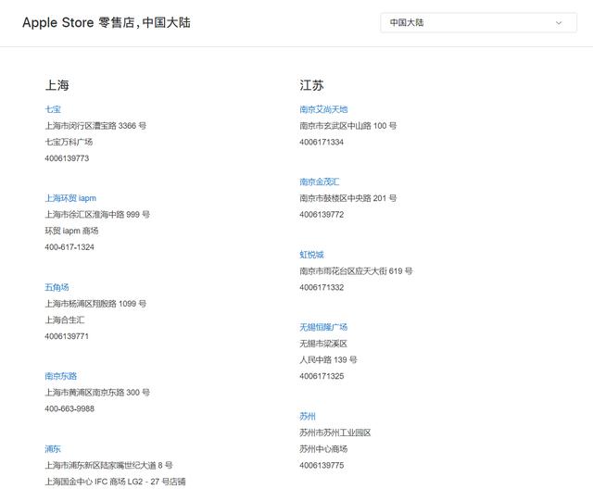Screen dimensions: 593x489
Task: Click phone number 400-617-1324
Action: point(69,247)
